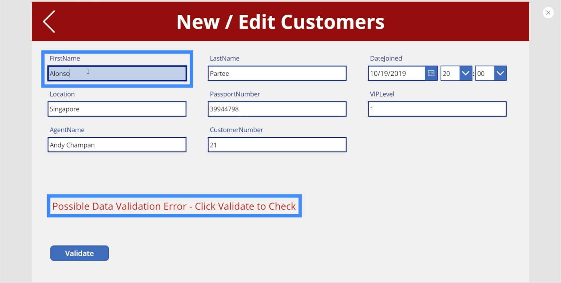This screenshot has height=283, width=561.
Task: Click the FirstName label
Action: (65, 58)
